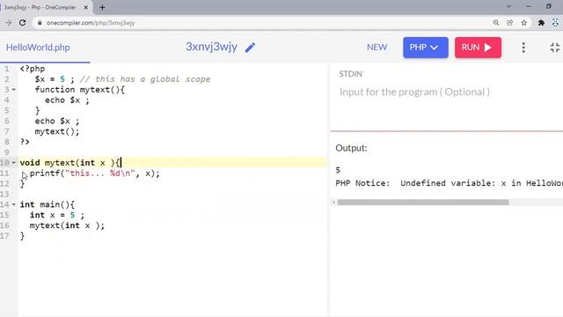
Task: Close the OneCompiler browser tab
Action: (x=86, y=7)
